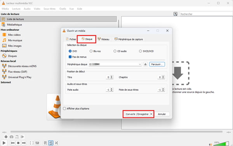Select Liste de lecture in sidebar
Screen dimensions: 233x146
coord(58,19)
